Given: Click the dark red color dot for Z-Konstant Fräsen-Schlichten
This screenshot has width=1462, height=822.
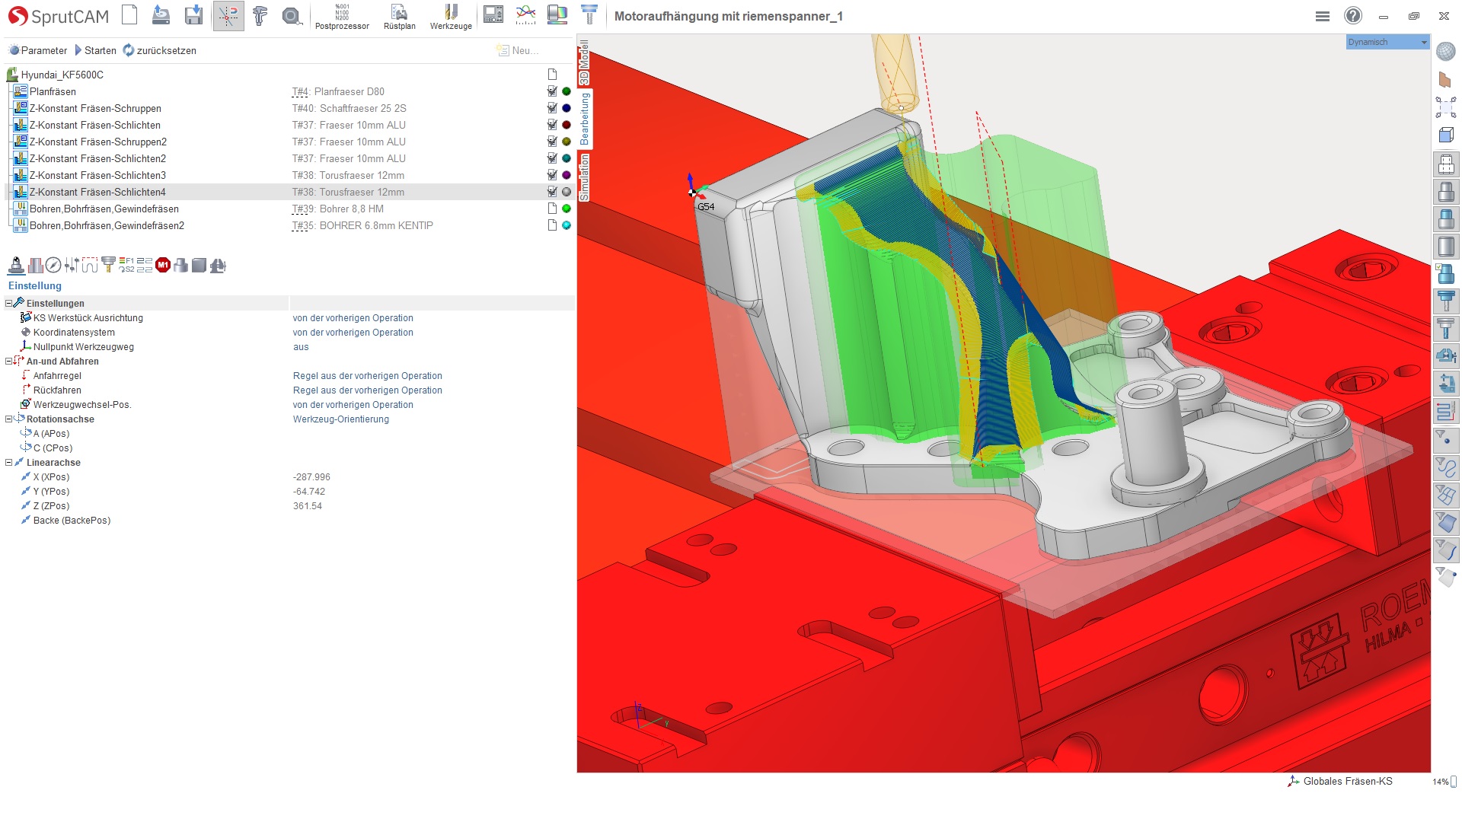Looking at the screenshot, I should (567, 125).
